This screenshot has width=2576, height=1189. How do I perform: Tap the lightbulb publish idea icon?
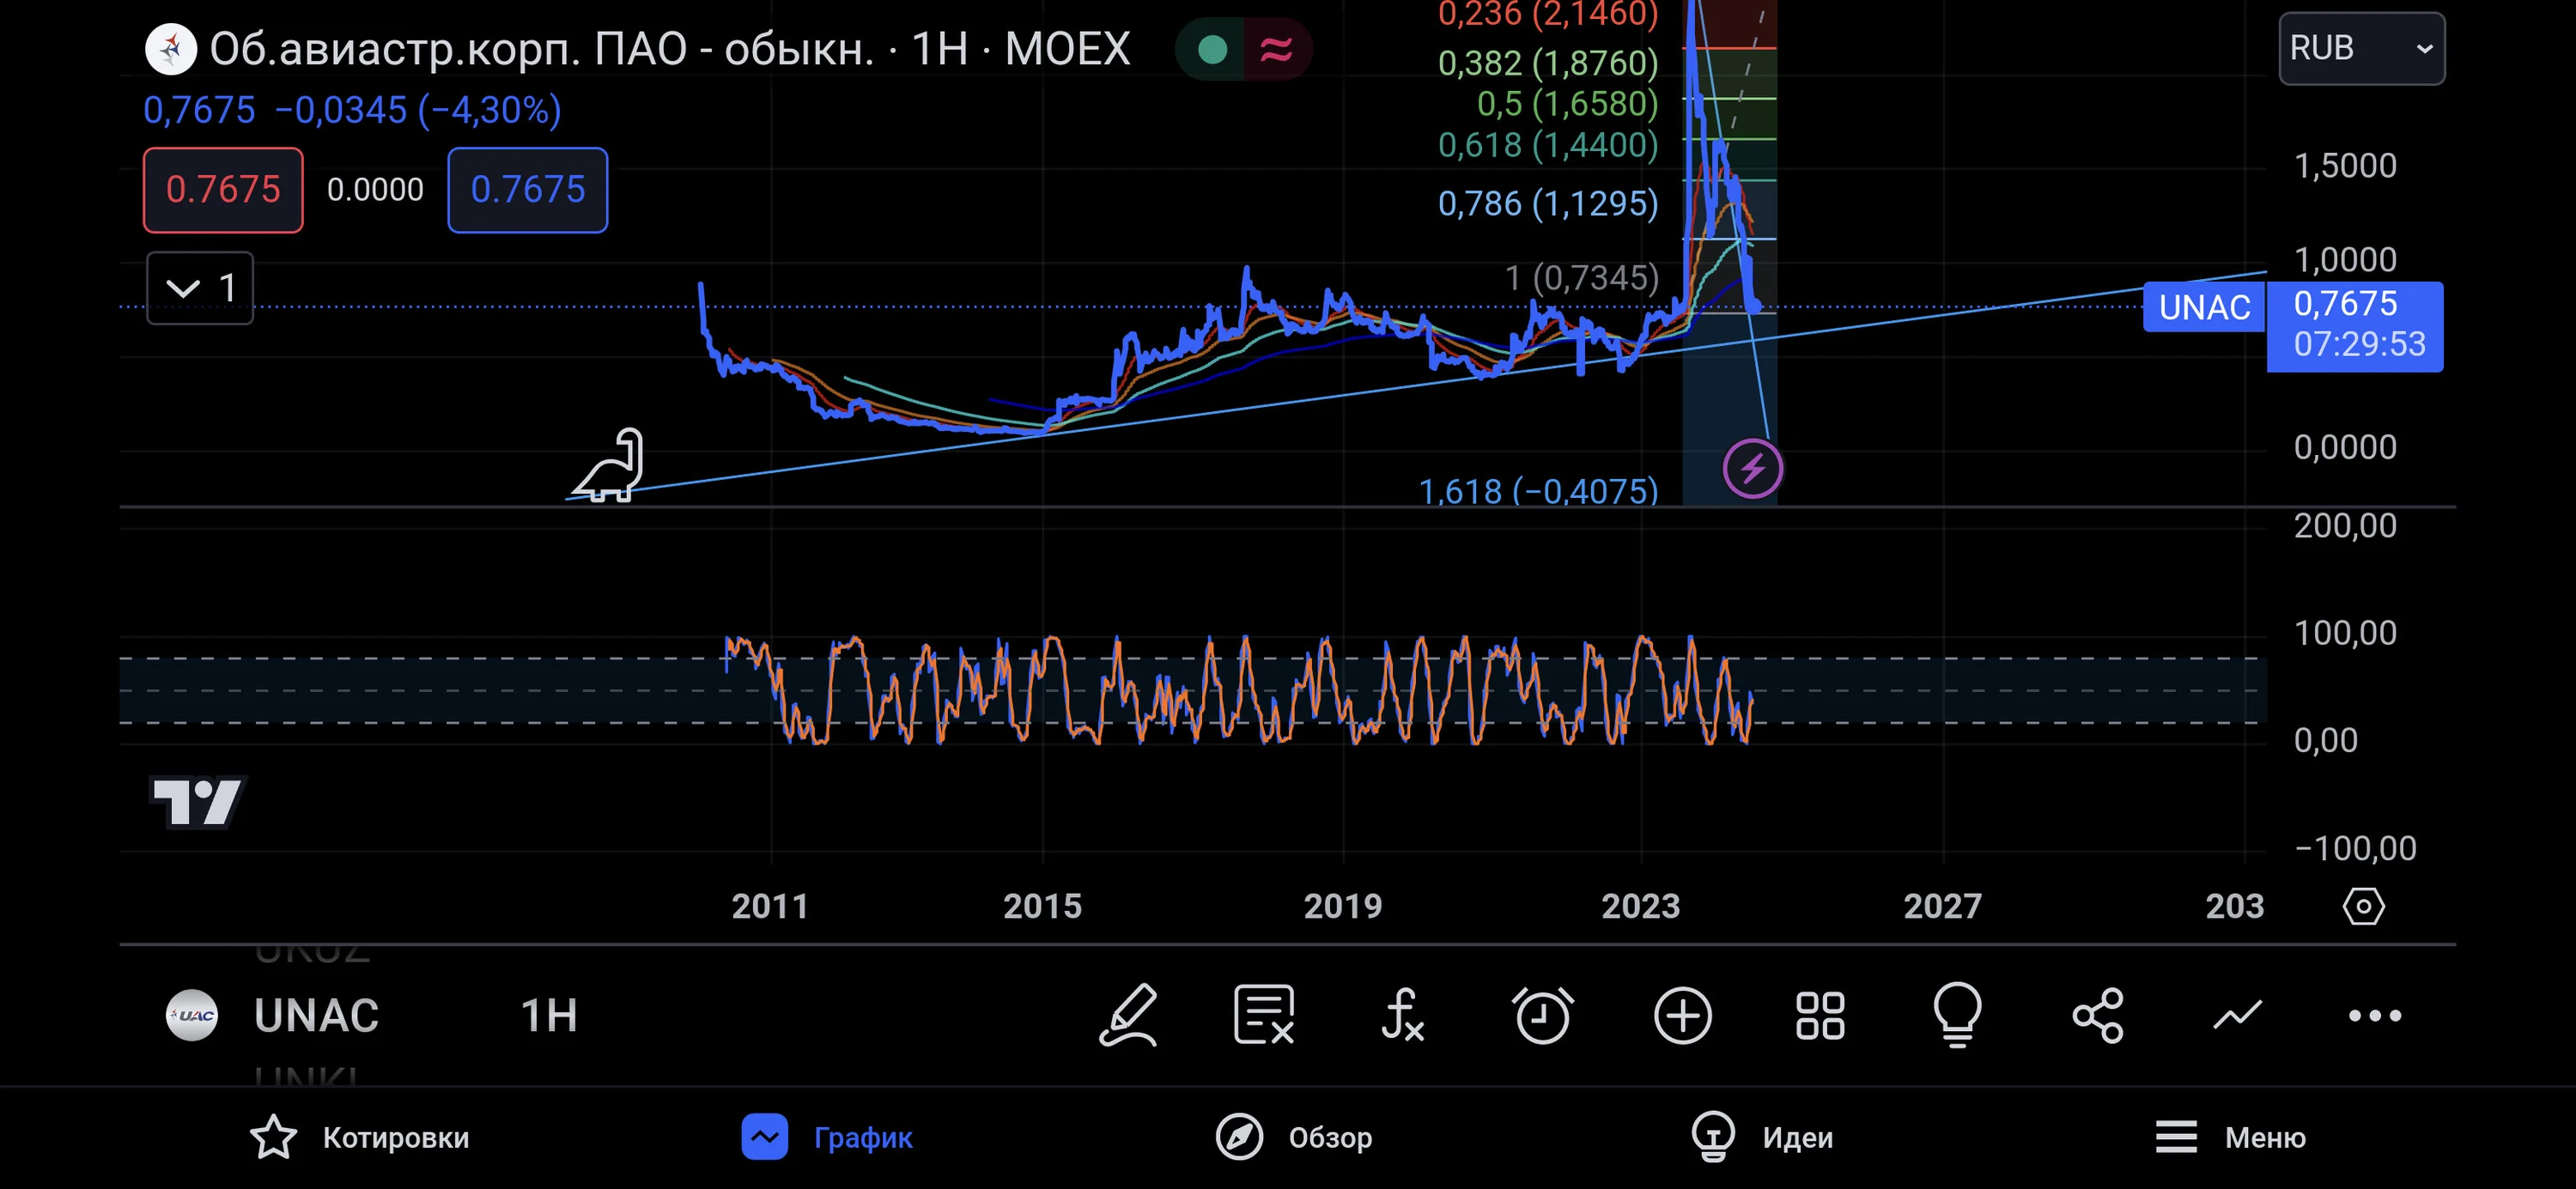[x=1957, y=1015]
